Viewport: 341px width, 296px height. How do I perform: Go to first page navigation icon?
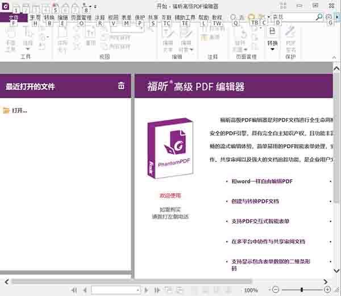(x=74, y=290)
